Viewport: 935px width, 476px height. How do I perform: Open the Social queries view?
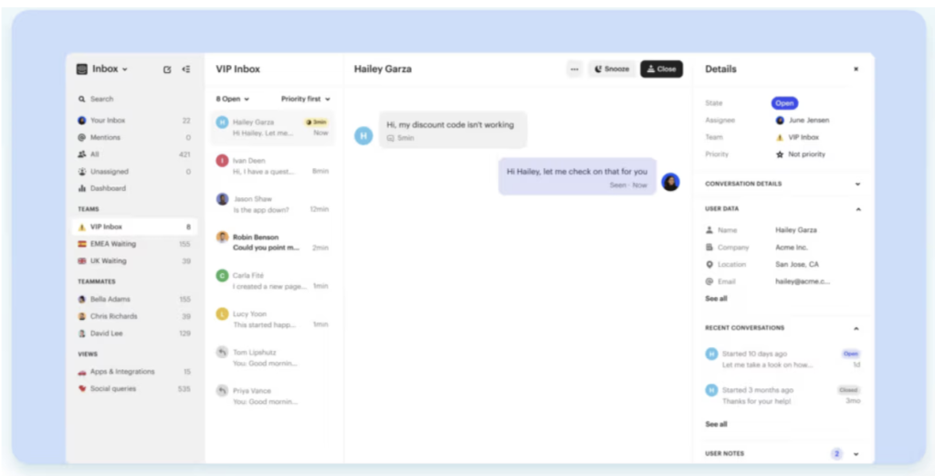point(135,389)
